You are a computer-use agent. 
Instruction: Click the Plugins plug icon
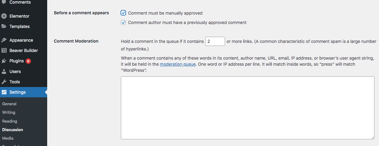click(x=4, y=61)
